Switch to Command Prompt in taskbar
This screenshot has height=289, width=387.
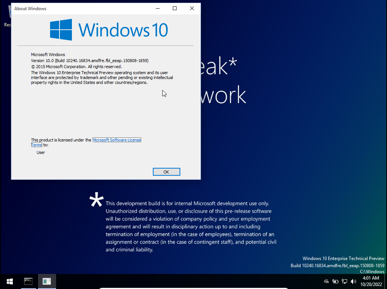point(28,281)
